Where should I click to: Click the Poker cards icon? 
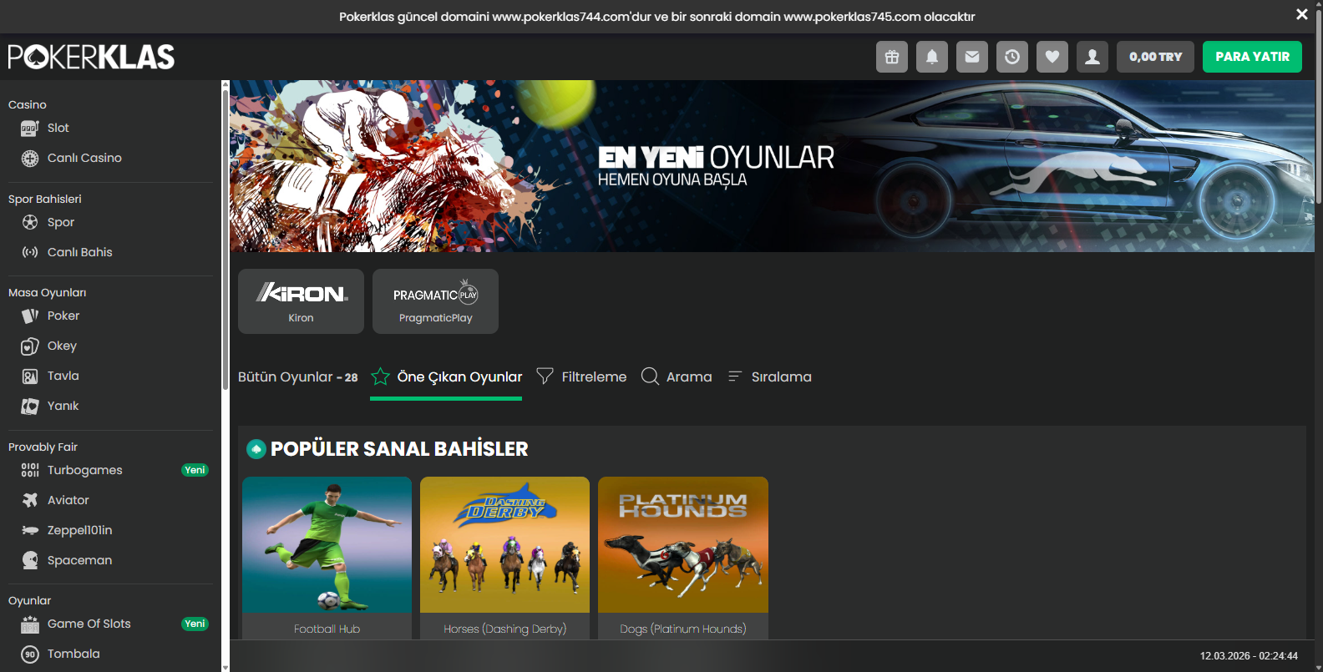[30, 316]
